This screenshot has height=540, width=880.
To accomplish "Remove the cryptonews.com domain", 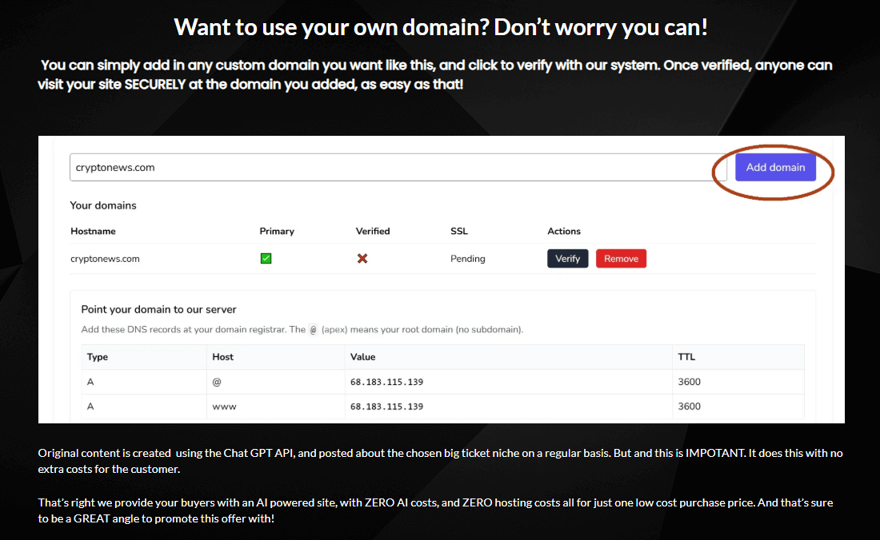I will pos(621,258).
